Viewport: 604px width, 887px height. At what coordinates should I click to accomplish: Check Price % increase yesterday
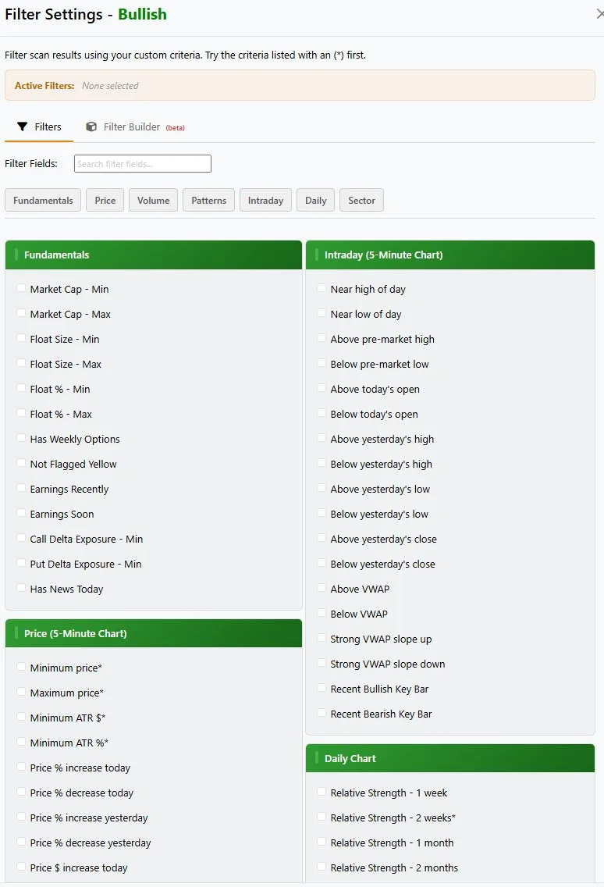pos(21,816)
